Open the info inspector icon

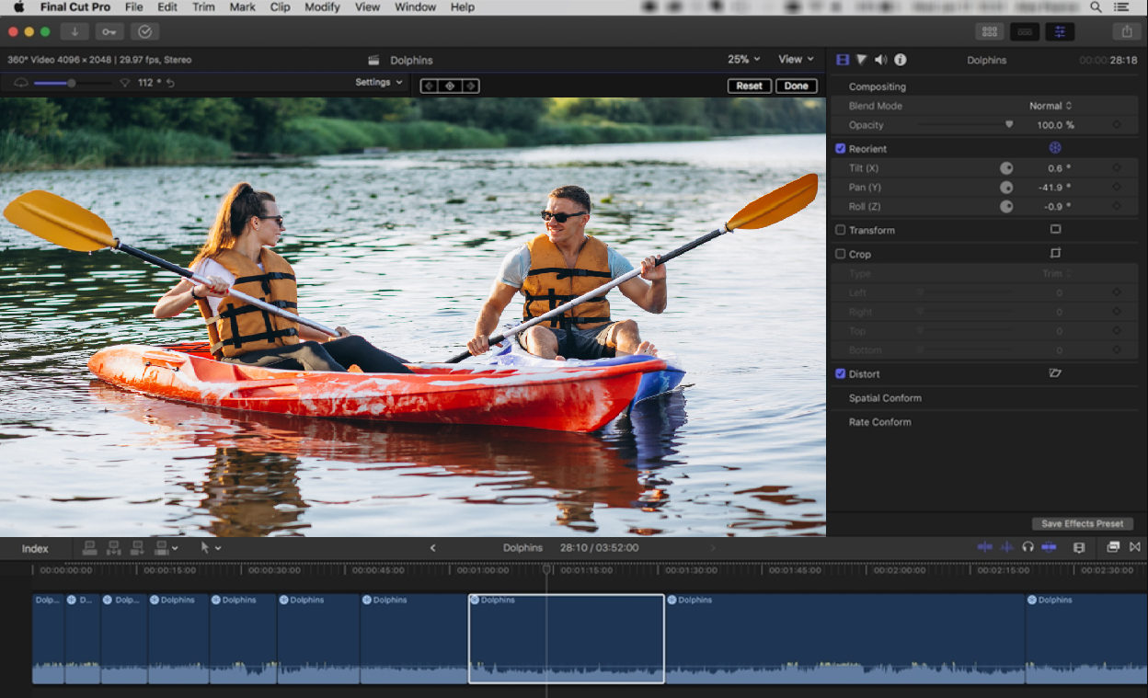(901, 60)
